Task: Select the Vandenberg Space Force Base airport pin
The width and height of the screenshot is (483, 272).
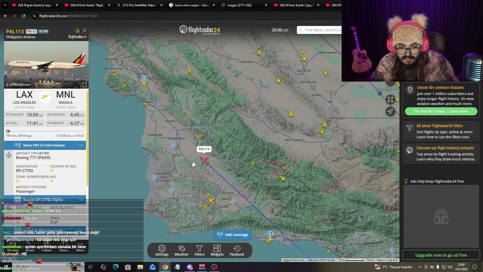Action: pyautogui.click(x=154, y=177)
